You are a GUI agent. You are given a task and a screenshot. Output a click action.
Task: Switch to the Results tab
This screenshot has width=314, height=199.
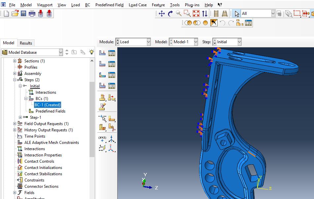click(26, 43)
